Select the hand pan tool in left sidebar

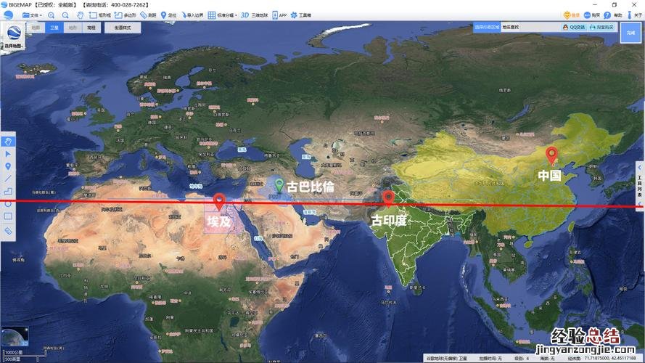click(8, 142)
